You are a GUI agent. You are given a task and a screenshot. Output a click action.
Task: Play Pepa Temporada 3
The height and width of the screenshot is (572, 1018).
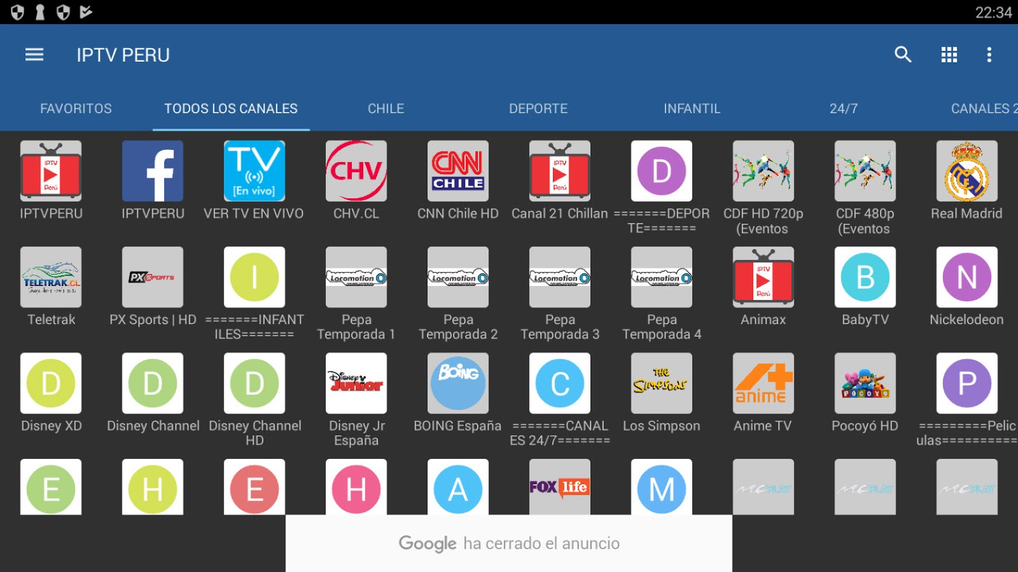(x=560, y=277)
